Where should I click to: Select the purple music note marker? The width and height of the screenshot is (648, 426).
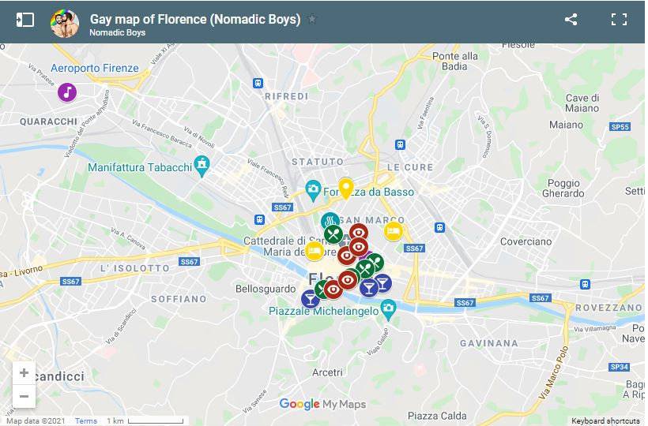click(x=67, y=92)
